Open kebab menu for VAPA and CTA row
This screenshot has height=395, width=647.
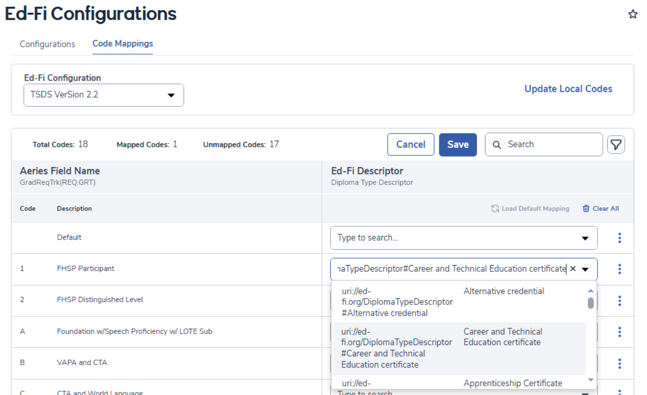click(x=619, y=364)
